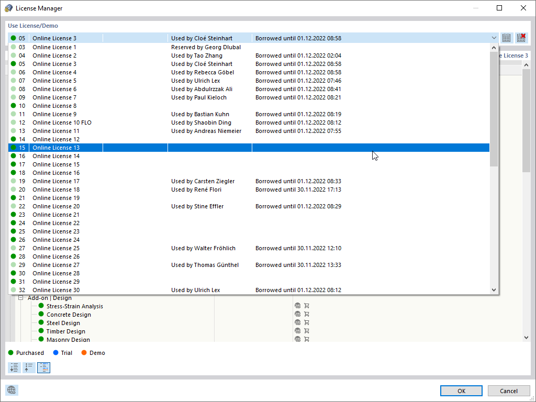Viewport: 536px width, 402px height.
Task: Select Online License 25 used by Walter Fröhlich
Action: (249, 248)
